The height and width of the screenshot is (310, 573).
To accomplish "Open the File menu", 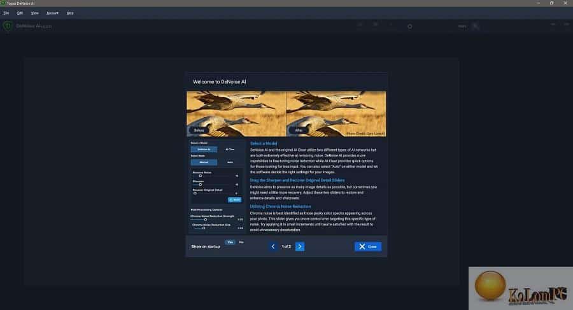I will click(x=6, y=13).
